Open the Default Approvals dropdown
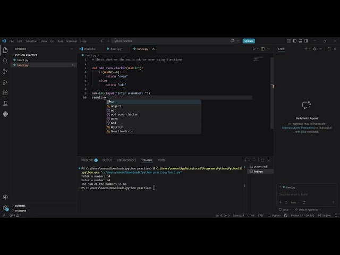Image resolution: width=340 pixels, height=255 pixels. tap(308, 210)
